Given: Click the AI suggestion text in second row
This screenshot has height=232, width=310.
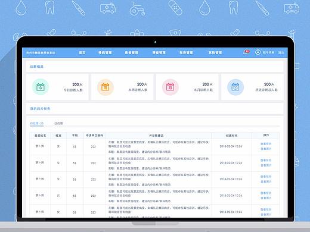Looking at the screenshot, I should point(159,164).
